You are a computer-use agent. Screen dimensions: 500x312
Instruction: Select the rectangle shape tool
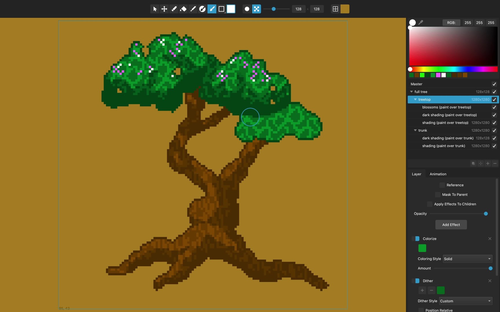pyautogui.click(x=221, y=9)
